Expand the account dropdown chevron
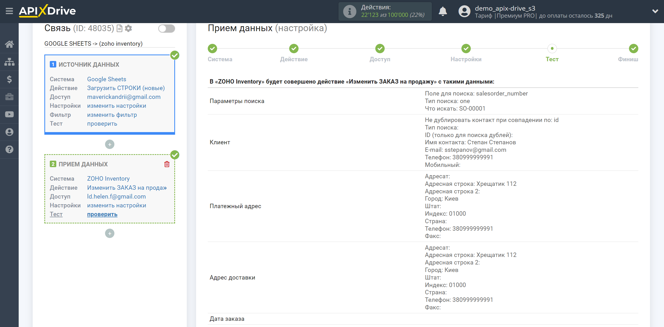664x327 pixels. 655,11
